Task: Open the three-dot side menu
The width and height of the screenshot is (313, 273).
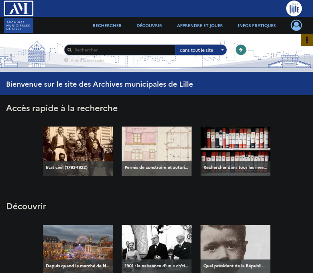Action: coord(307,40)
